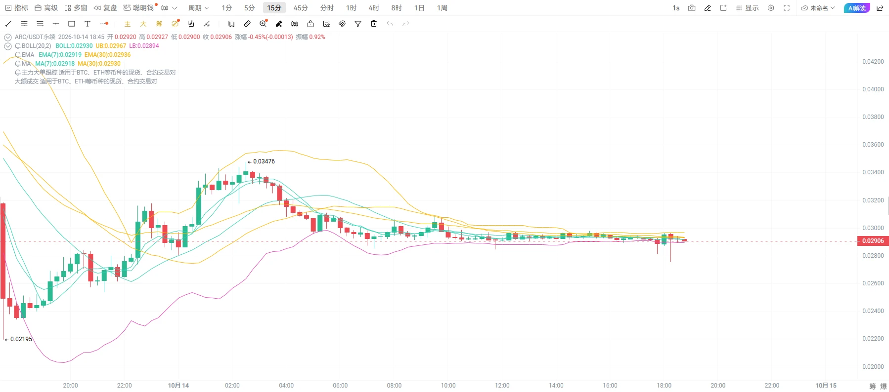Lock drawings with the padlock icon
This screenshot has width=889, height=392.
point(311,24)
